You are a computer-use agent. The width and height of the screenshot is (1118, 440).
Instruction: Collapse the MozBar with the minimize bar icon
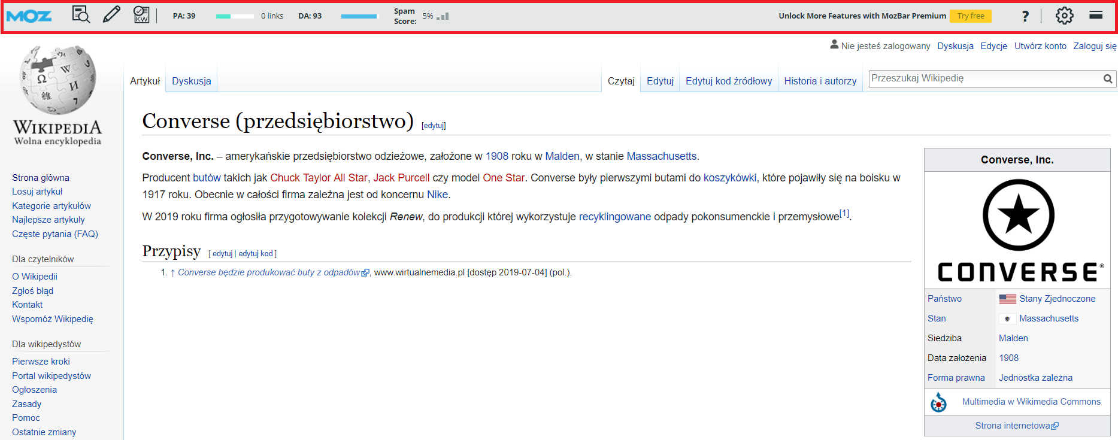[x=1096, y=15]
